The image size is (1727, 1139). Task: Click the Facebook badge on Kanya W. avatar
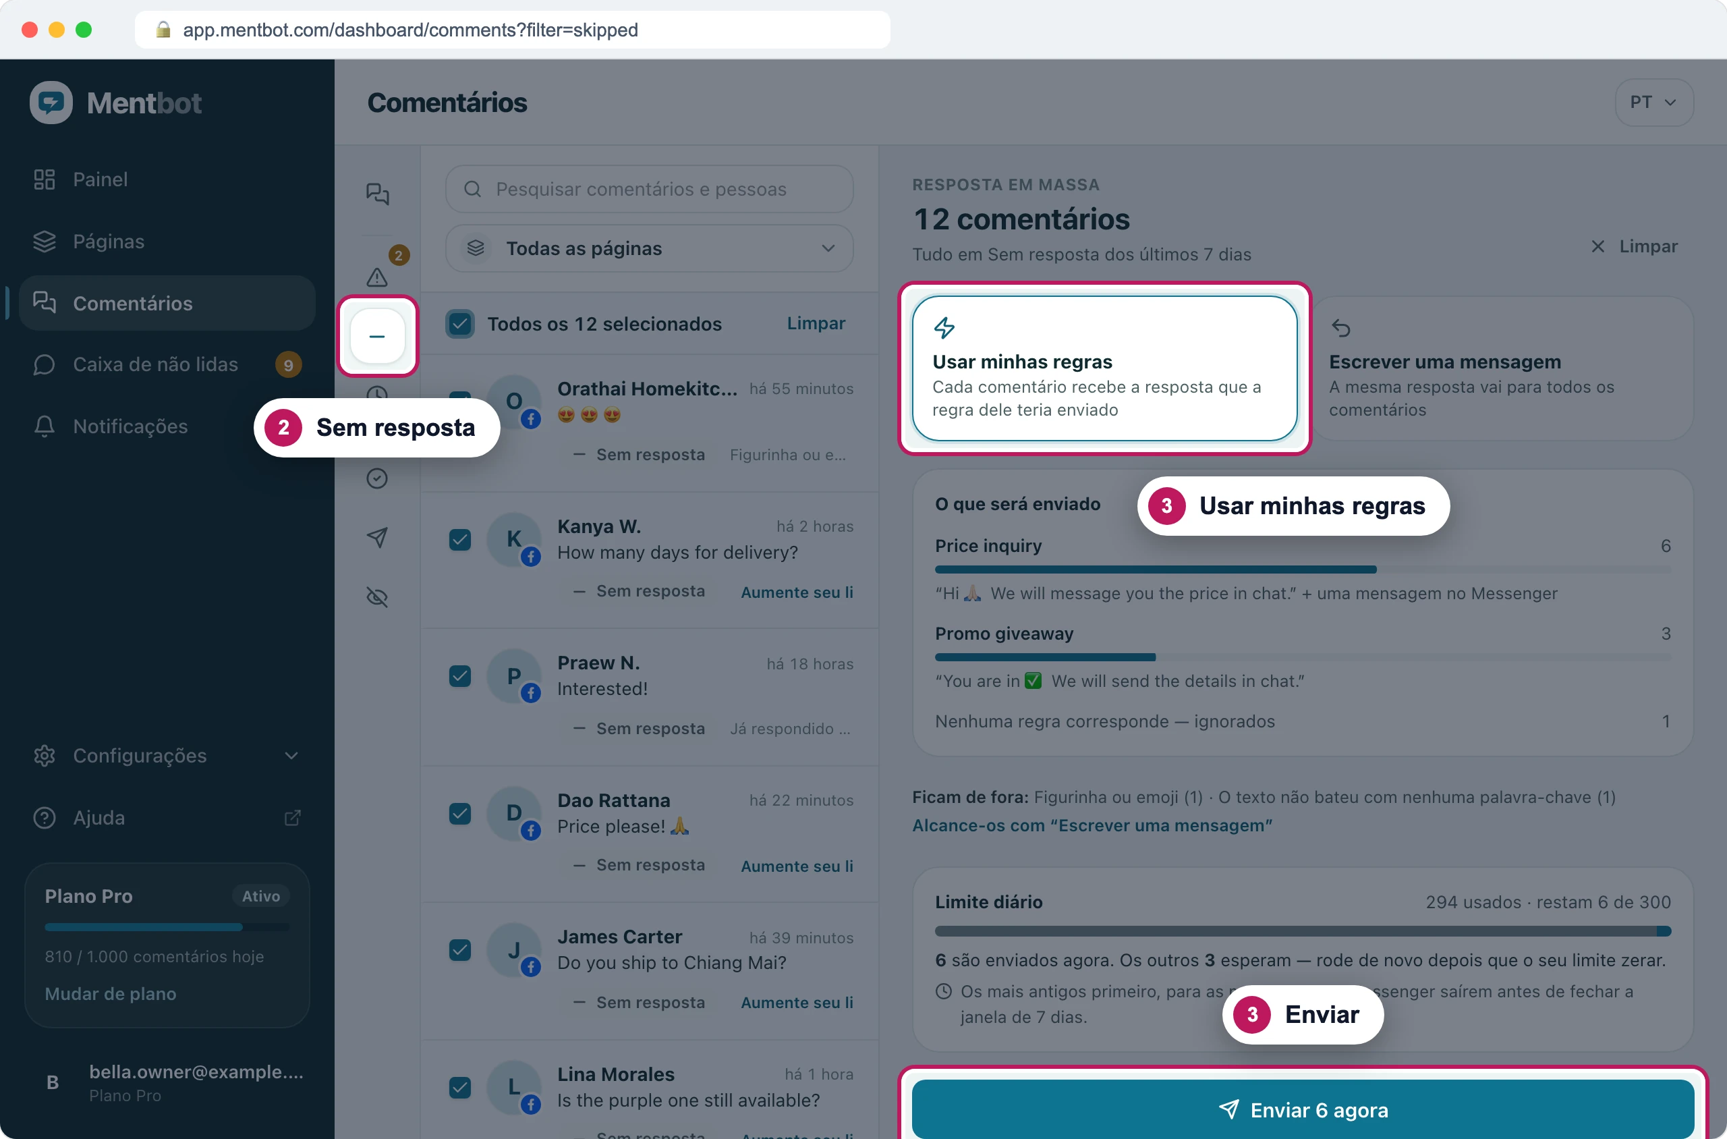pyautogui.click(x=531, y=557)
